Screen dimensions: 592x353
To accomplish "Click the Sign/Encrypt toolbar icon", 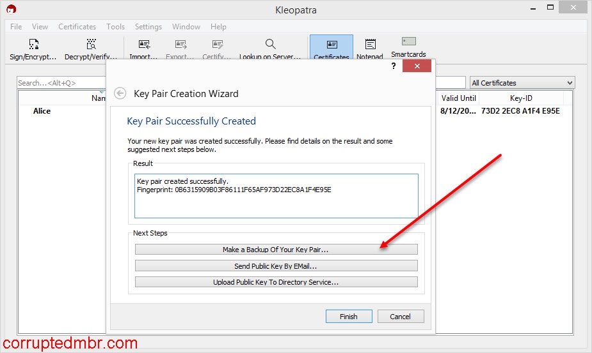I will point(33,45).
